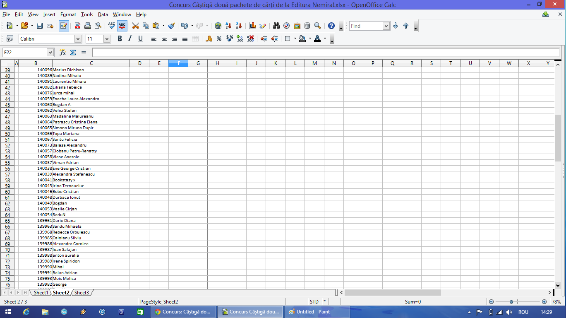
Task: Open the Navigator compass icon
Action: click(286, 26)
